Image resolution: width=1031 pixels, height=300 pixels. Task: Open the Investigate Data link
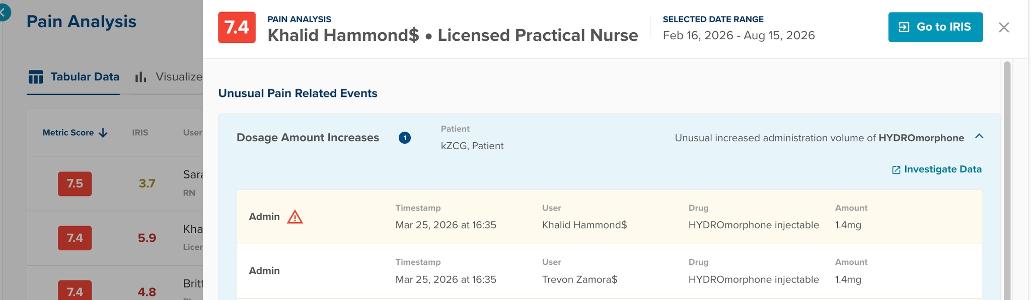tap(936, 169)
